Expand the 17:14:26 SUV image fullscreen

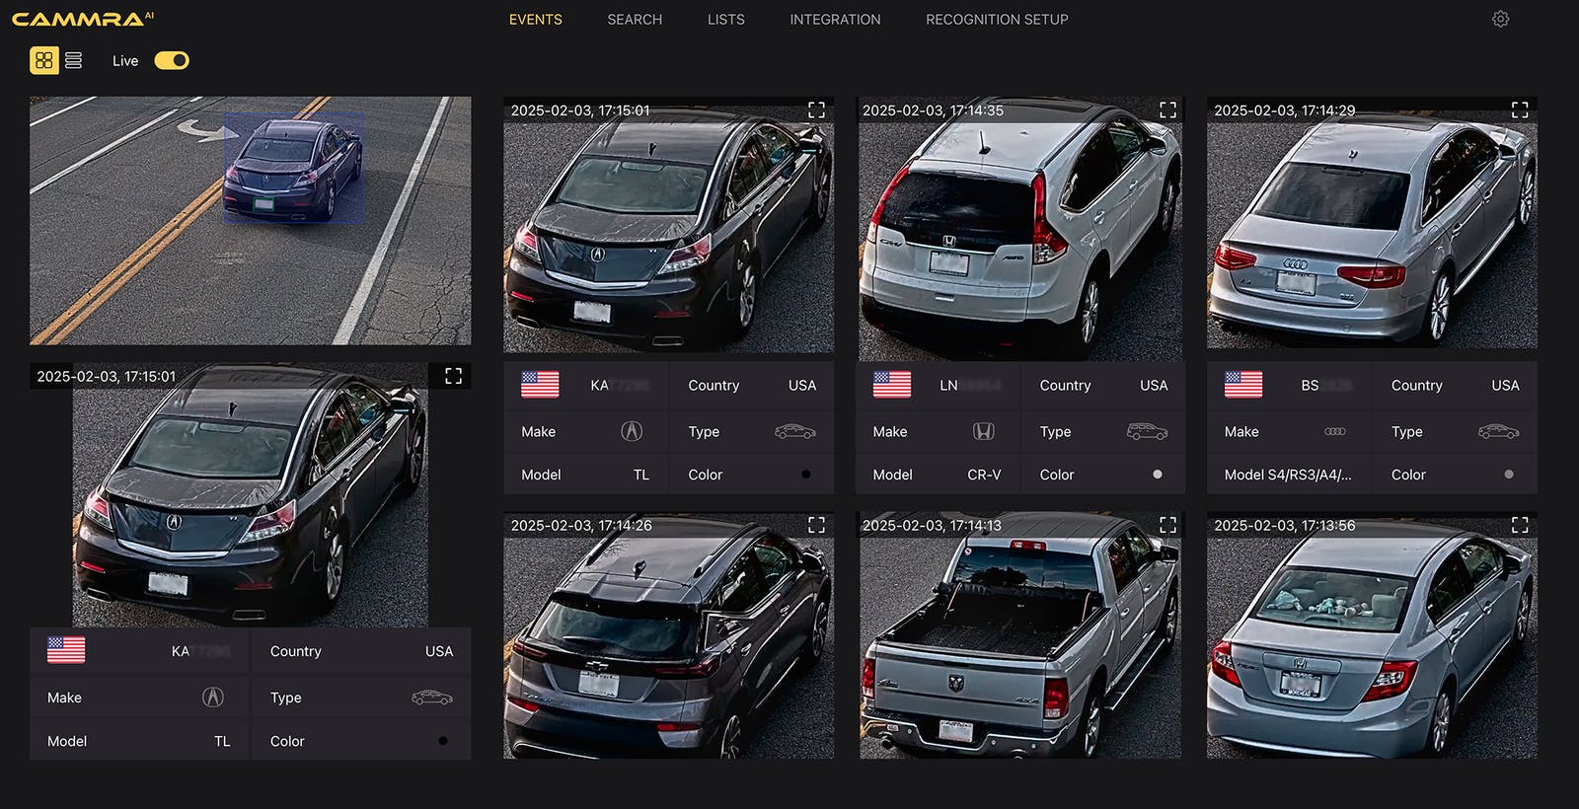coord(816,525)
